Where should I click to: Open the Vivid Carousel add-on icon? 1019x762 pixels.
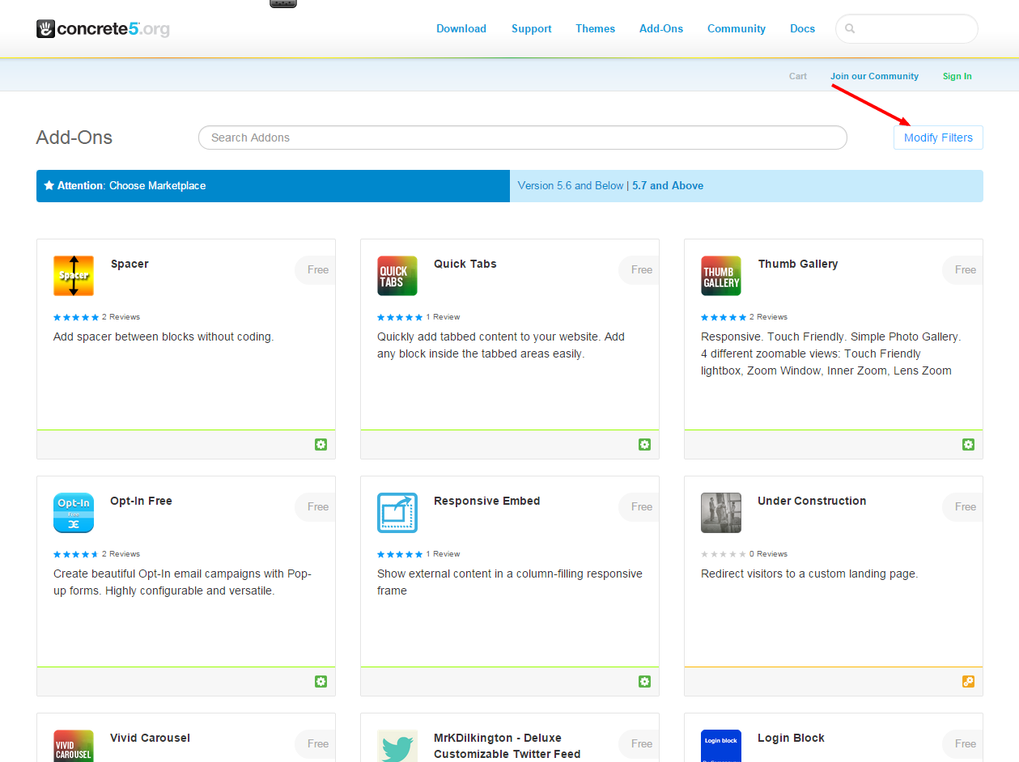74,746
